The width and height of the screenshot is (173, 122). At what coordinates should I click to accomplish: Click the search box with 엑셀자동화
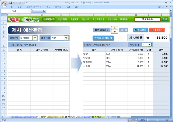coord(147,19)
